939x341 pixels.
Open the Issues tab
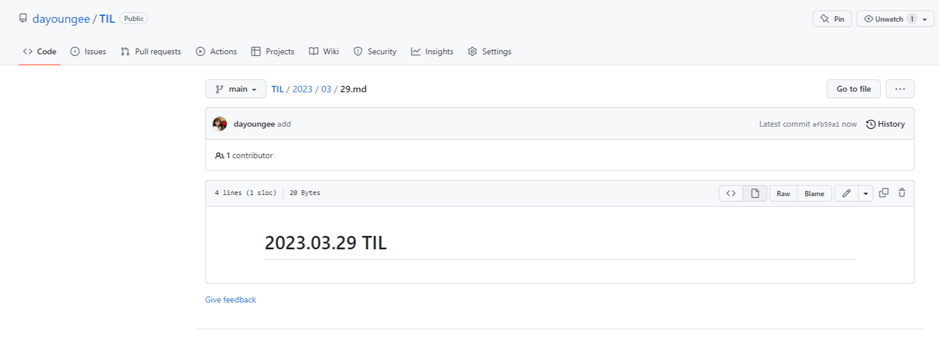click(88, 51)
